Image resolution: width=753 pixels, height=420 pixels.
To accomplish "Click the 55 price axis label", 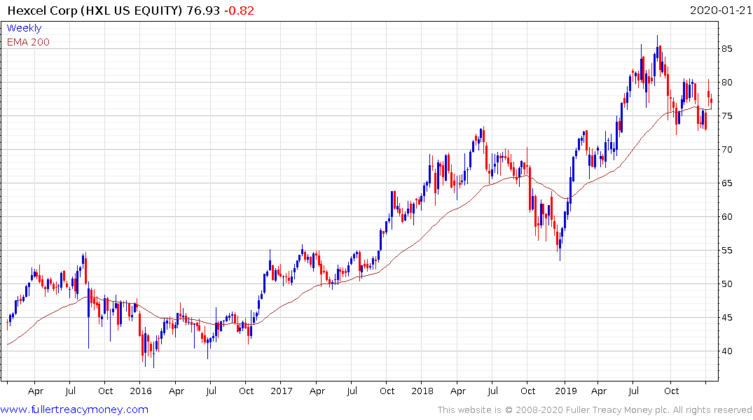I will point(726,250).
